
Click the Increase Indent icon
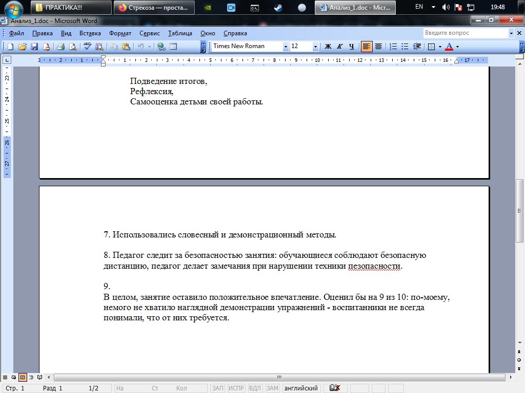click(x=417, y=47)
